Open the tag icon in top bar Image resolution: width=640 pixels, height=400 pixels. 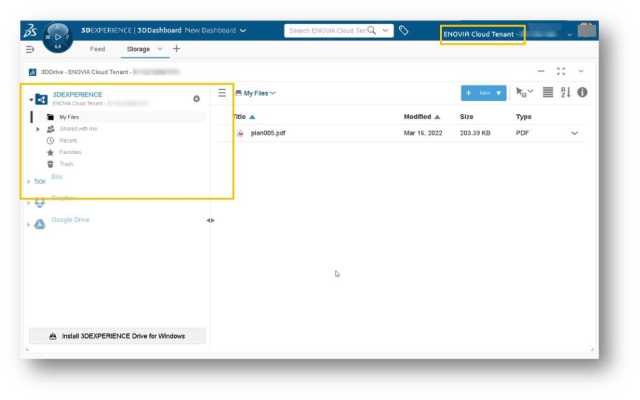point(404,30)
